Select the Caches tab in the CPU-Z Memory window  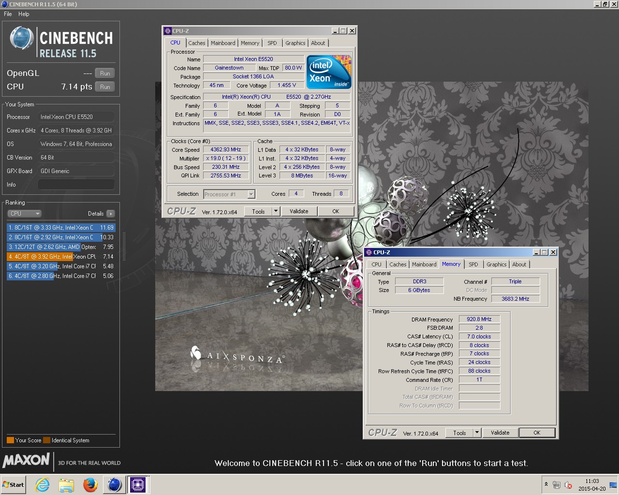click(x=398, y=264)
